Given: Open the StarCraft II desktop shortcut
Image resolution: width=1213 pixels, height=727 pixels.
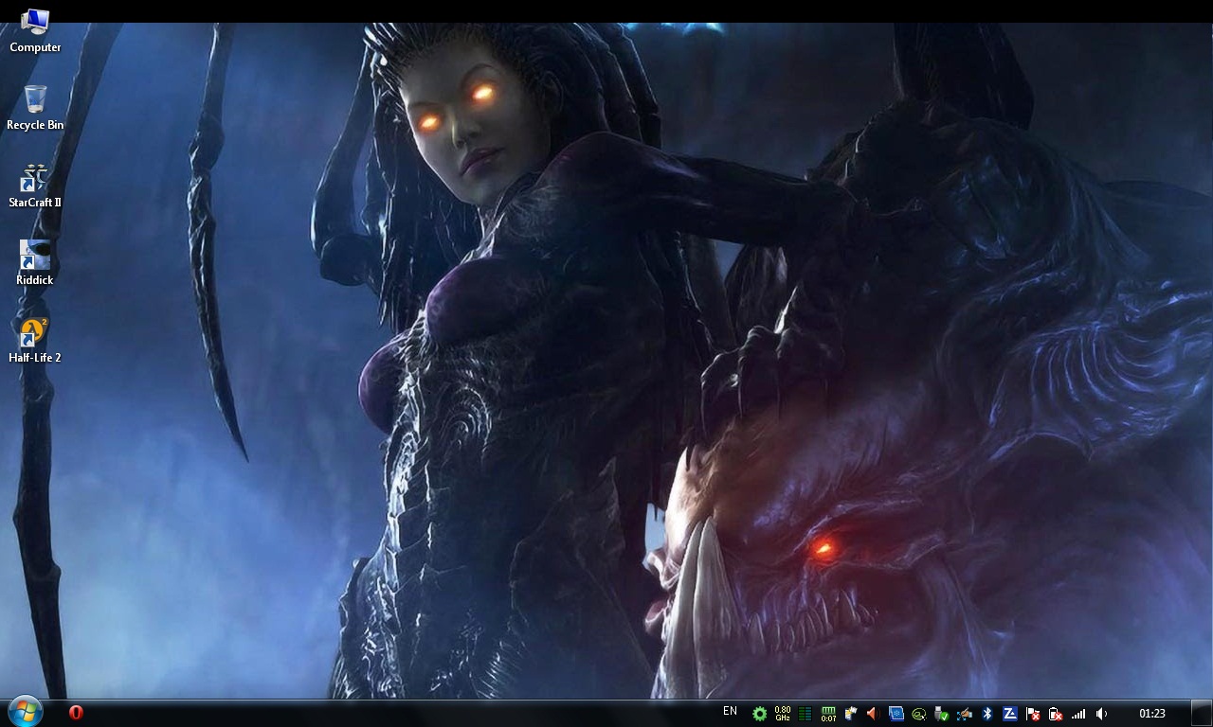Looking at the screenshot, I should 35,186.
